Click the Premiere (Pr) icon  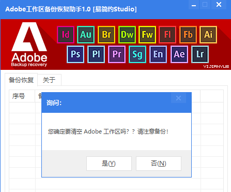click(117, 54)
